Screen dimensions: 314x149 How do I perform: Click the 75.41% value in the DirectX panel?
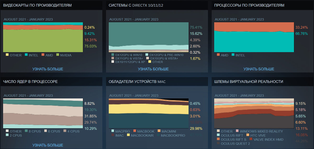pos(196,27)
